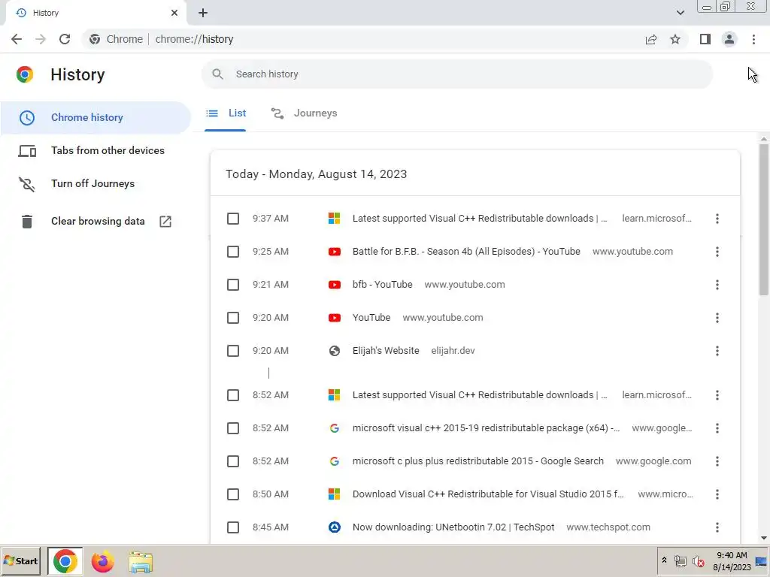770x577 pixels.
Task: Open more actions for 9:20 AM YouTube entry
Action: click(x=717, y=318)
